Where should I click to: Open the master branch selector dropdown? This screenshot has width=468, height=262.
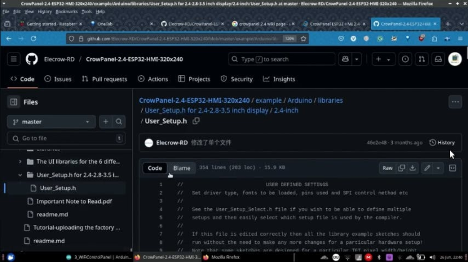[x=51, y=122]
